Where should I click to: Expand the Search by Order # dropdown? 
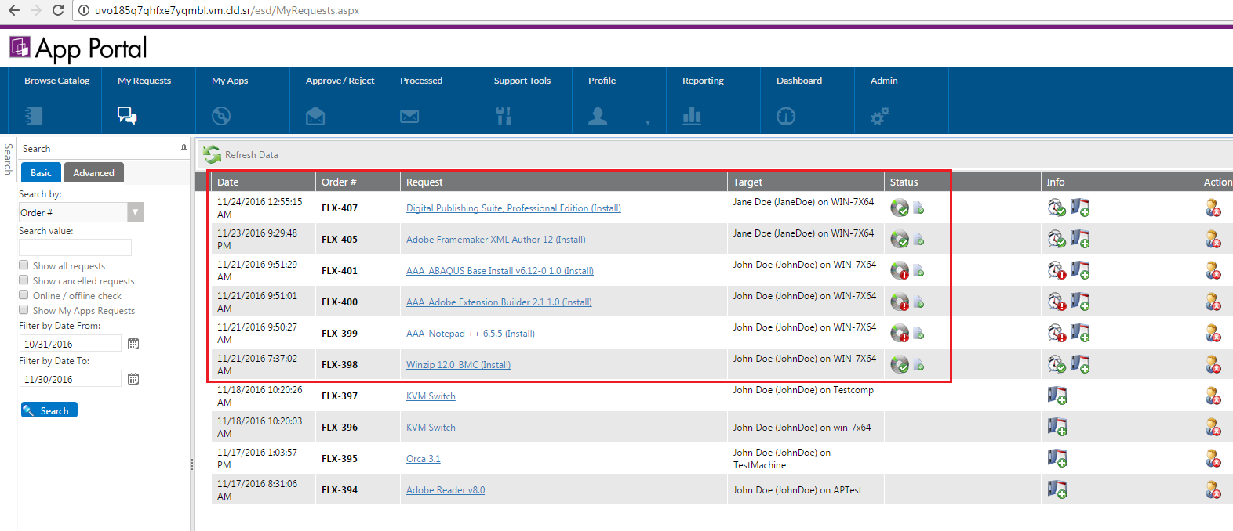coord(136,212)
